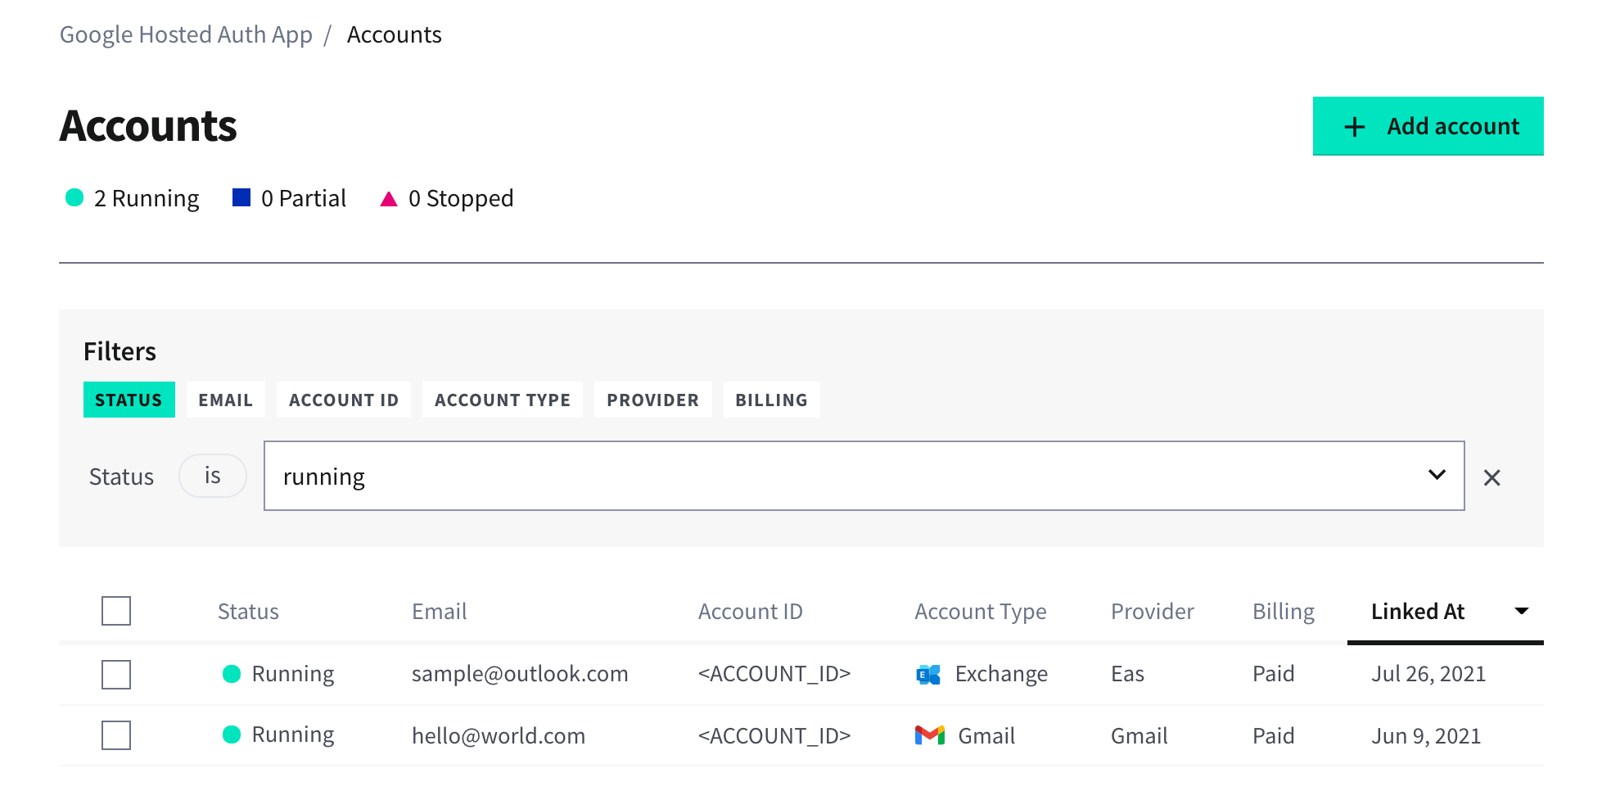Check the select-all checkbox in the table header
The image size is (1611, 791).
tap(115, 610)
